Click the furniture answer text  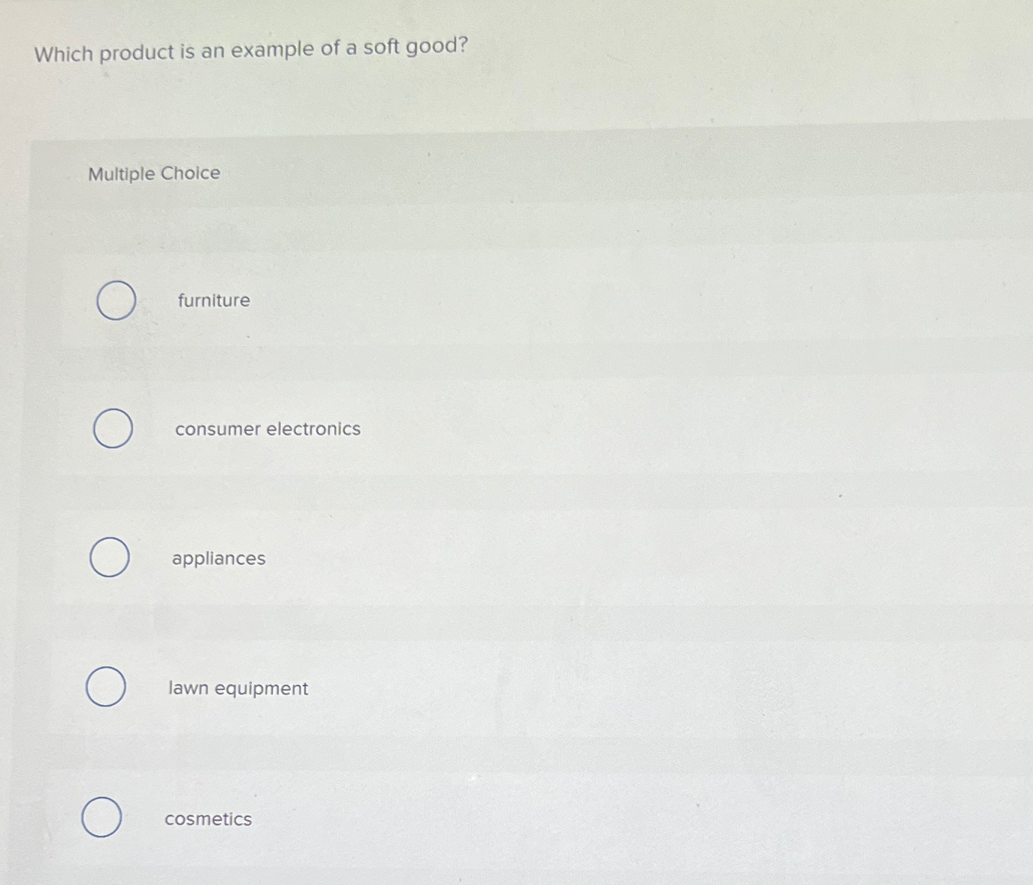(x=214, y=300)
